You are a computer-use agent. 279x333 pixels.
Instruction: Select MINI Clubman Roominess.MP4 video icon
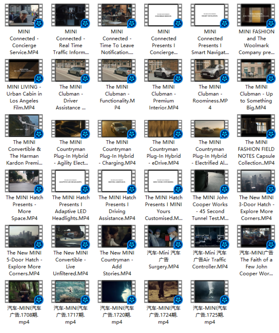coord(210,71)
